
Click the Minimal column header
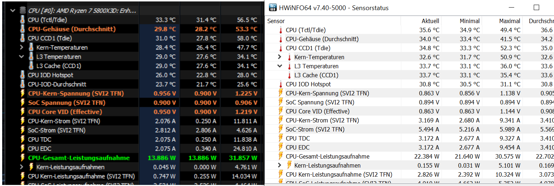pos(470,21)
